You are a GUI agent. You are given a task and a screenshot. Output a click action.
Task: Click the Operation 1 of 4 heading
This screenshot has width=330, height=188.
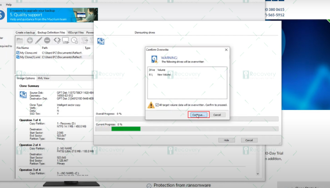tap(30, 120)
